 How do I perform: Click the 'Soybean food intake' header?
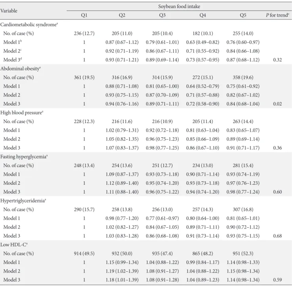(x=179, y=6)
